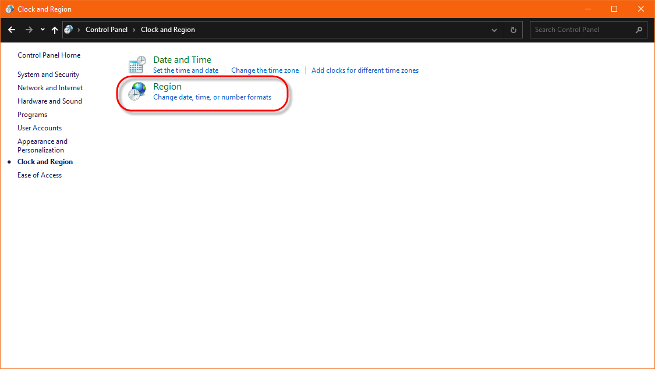Go up one level arrow
This screenshot has width=655, height=369.
(x=54, y=30)
